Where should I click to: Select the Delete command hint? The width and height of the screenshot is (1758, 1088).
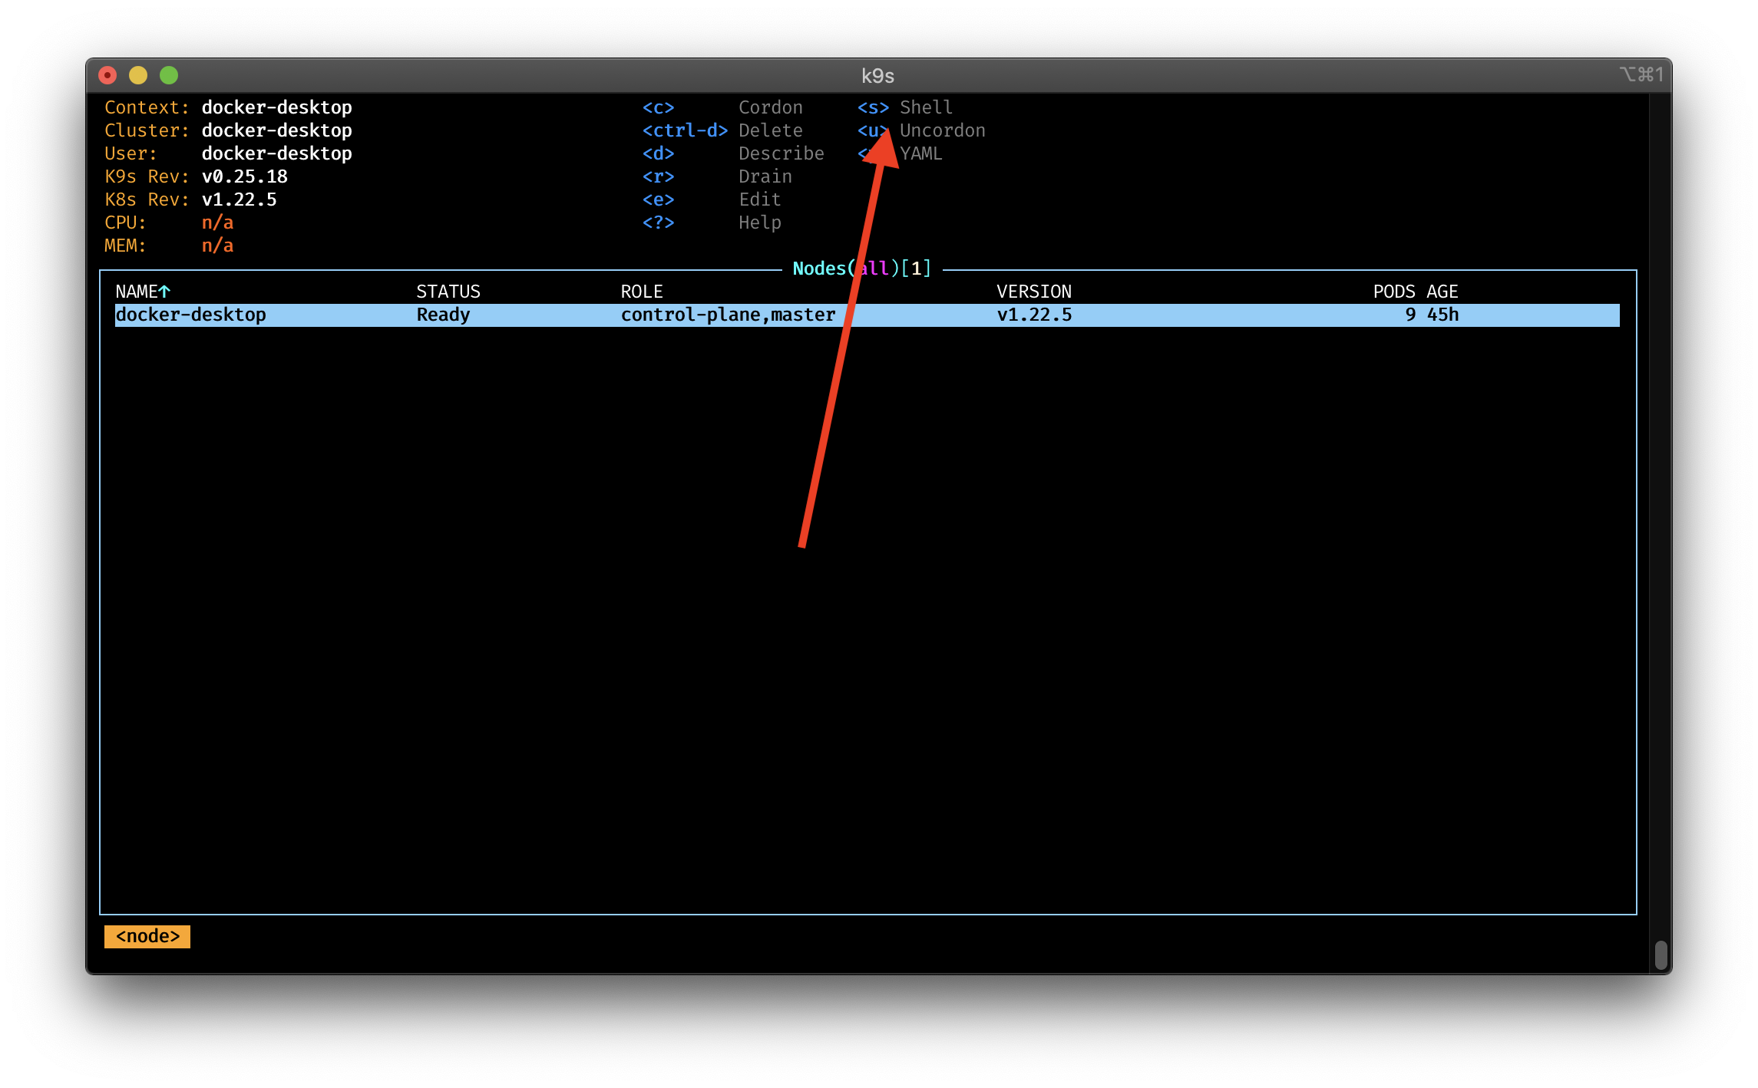pos(771,130)
